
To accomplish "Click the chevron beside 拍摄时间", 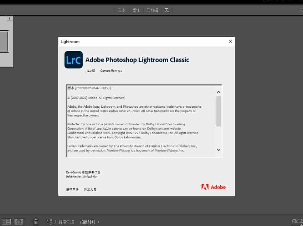I will point(99,222).
